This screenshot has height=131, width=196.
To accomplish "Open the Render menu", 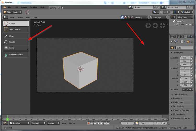I will point(24,7).
